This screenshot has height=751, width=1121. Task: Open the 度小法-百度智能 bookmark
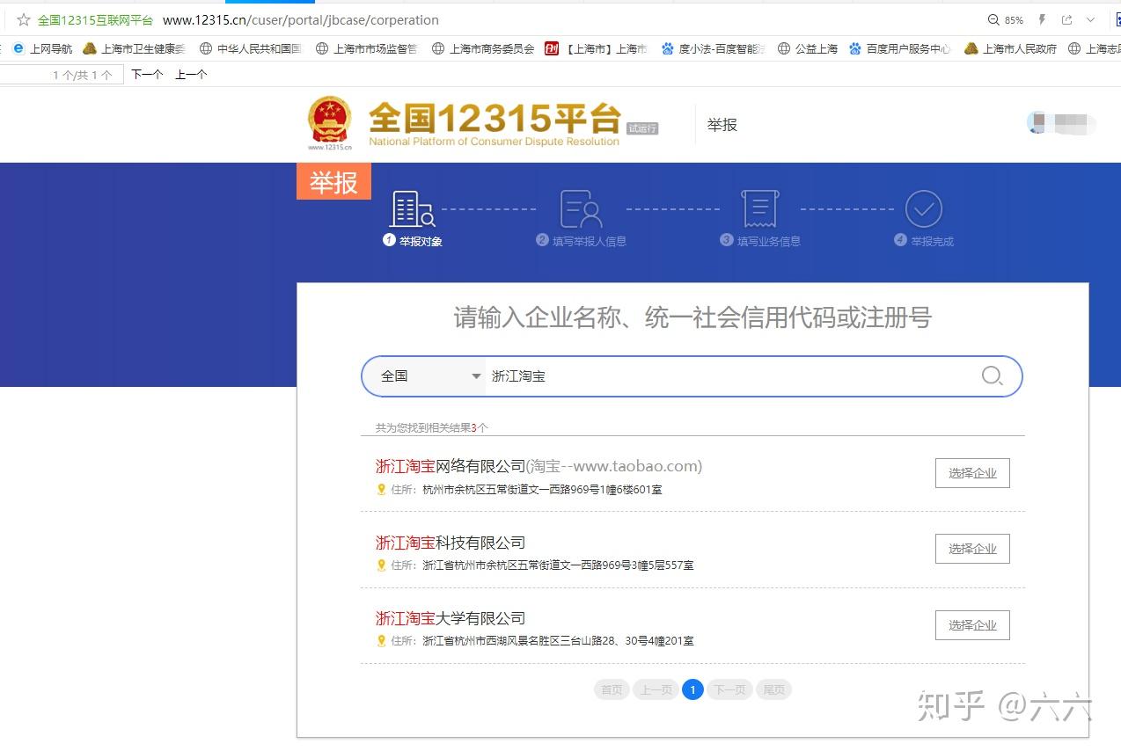pos(714,48)
